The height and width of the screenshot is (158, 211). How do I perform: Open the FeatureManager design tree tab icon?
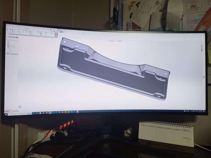pyautogui.click(x=9, y=37)
